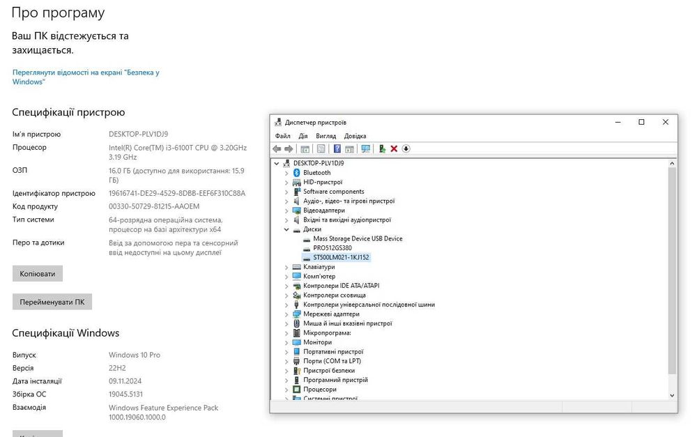
Task: Click the Forward arrow in Device Manager toolbar
Action: (289, 149)
